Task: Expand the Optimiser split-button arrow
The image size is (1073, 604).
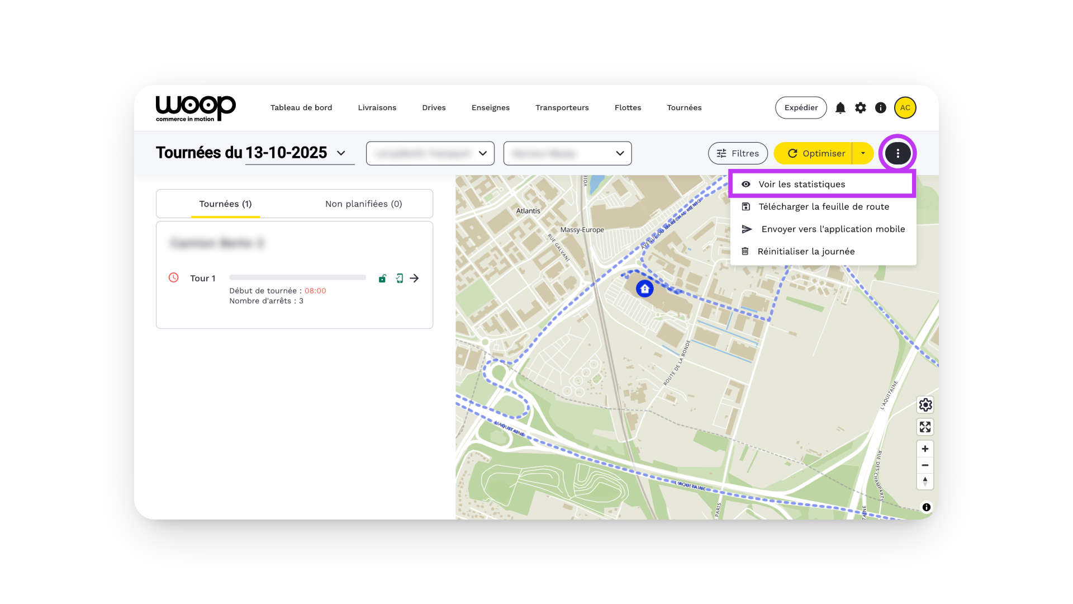Action: [x=863, y=153]
